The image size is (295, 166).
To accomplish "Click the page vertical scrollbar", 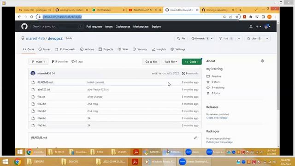I will (278, 66).
